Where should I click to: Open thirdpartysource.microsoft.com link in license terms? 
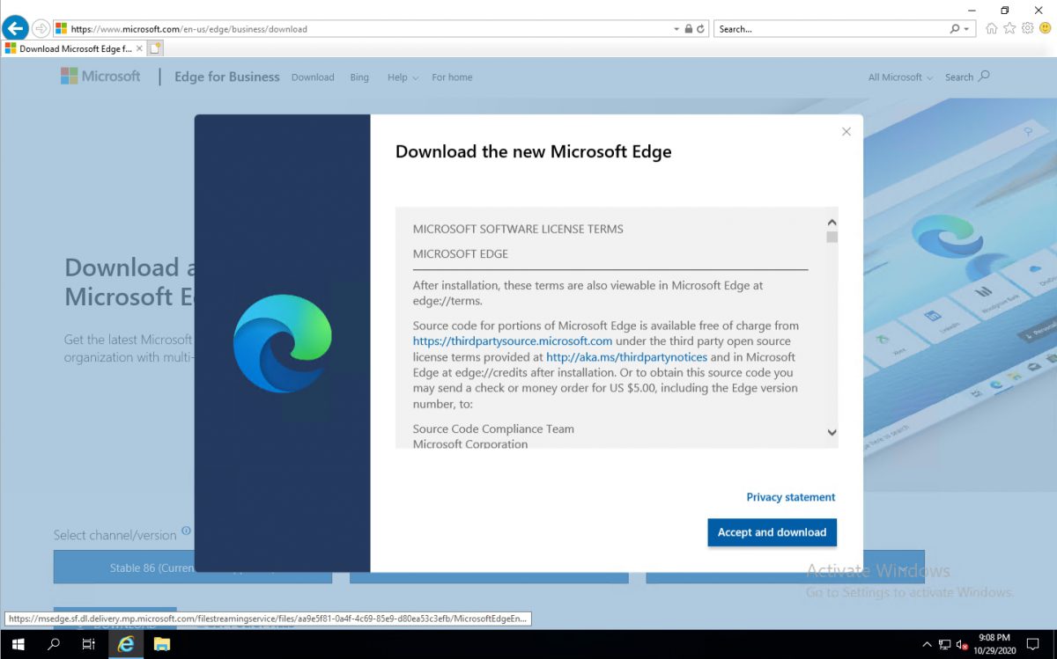[x=513, y=341]
